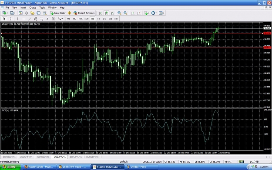Open the Navigator panel star-folder icon
Image resolution: width=272 pixels, height=170 pixels.
tap(33, 13)
